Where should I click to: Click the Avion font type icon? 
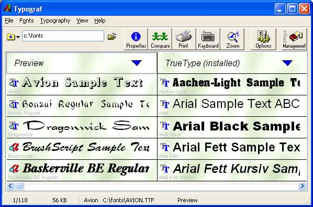(x=14, y=83)
